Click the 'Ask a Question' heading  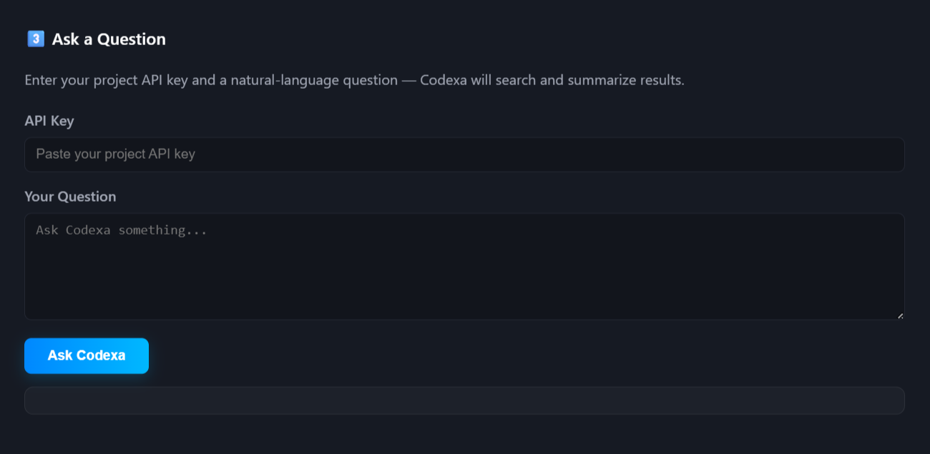[109, 39]
